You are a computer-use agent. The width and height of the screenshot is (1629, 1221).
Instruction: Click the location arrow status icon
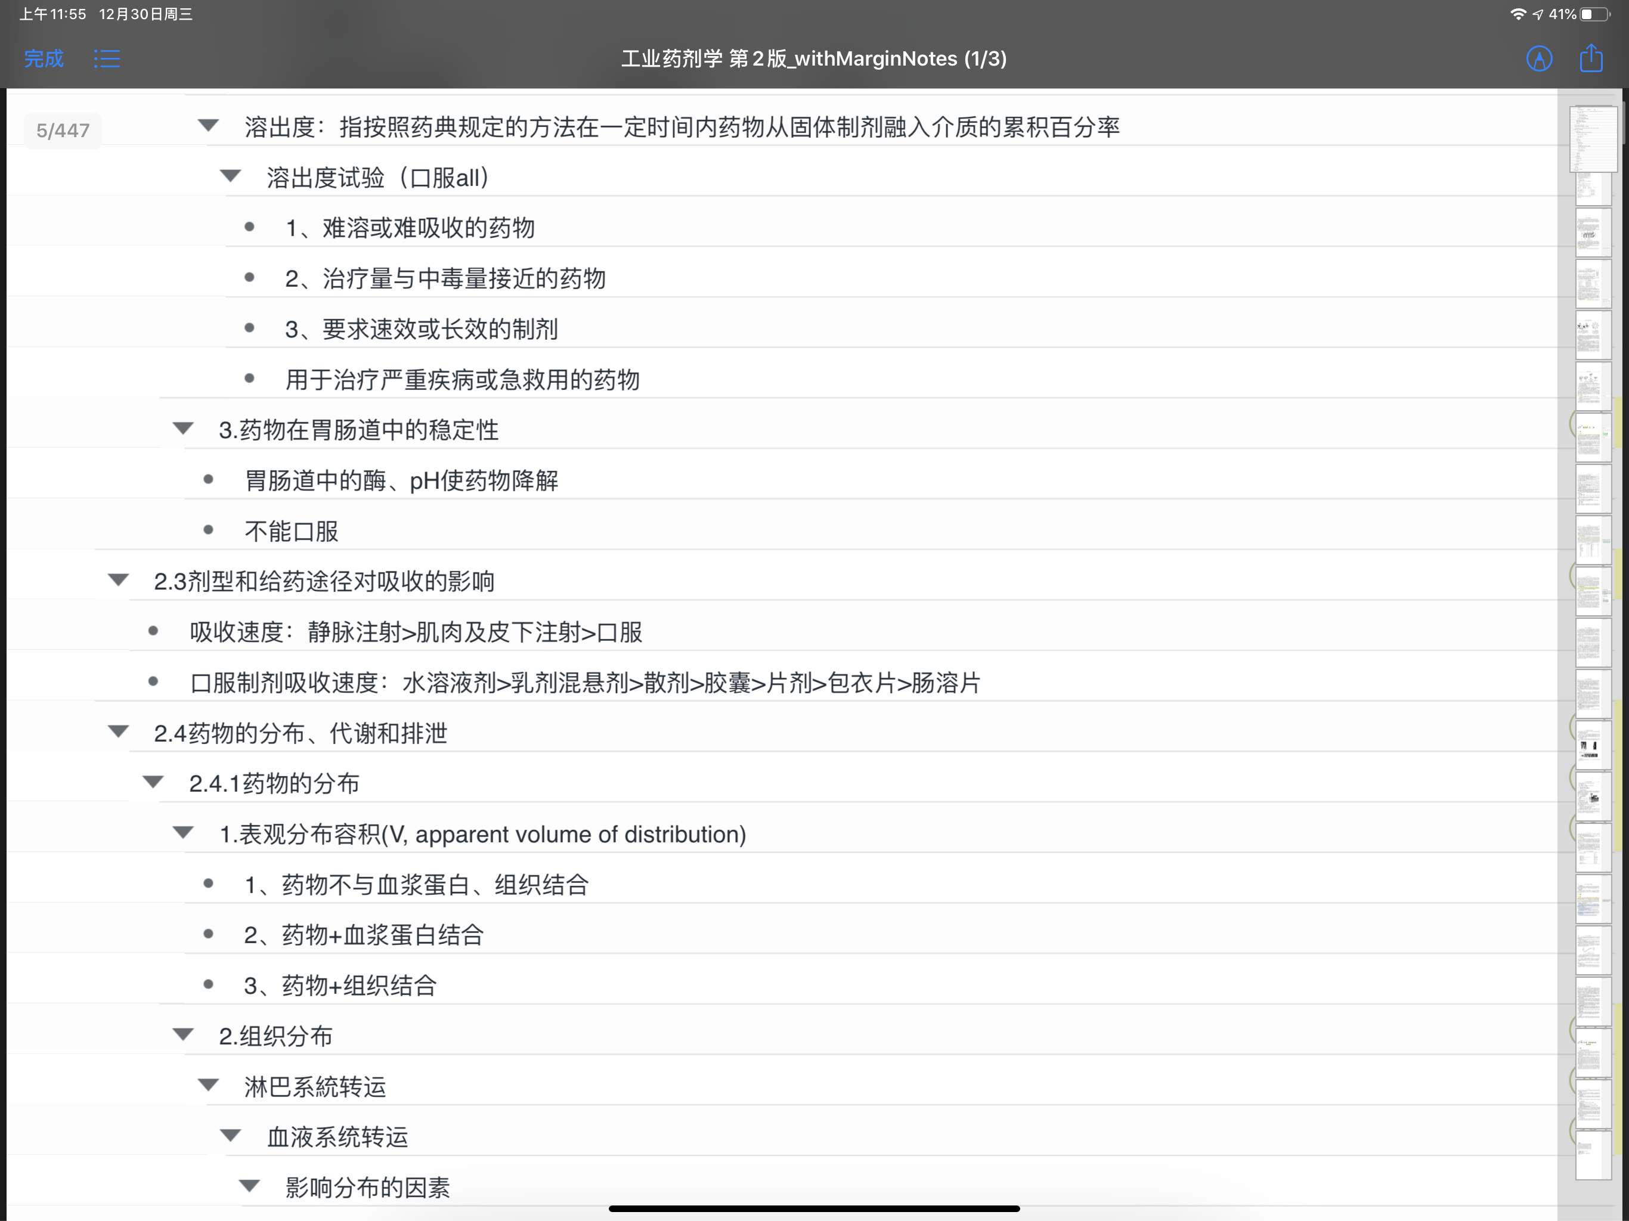coord(1538,14)
